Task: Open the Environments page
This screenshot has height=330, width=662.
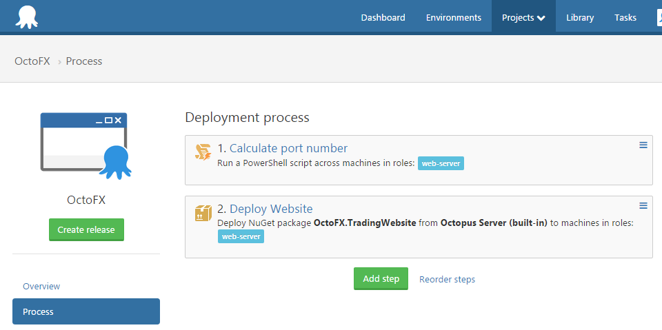Action: coord(454,18)
